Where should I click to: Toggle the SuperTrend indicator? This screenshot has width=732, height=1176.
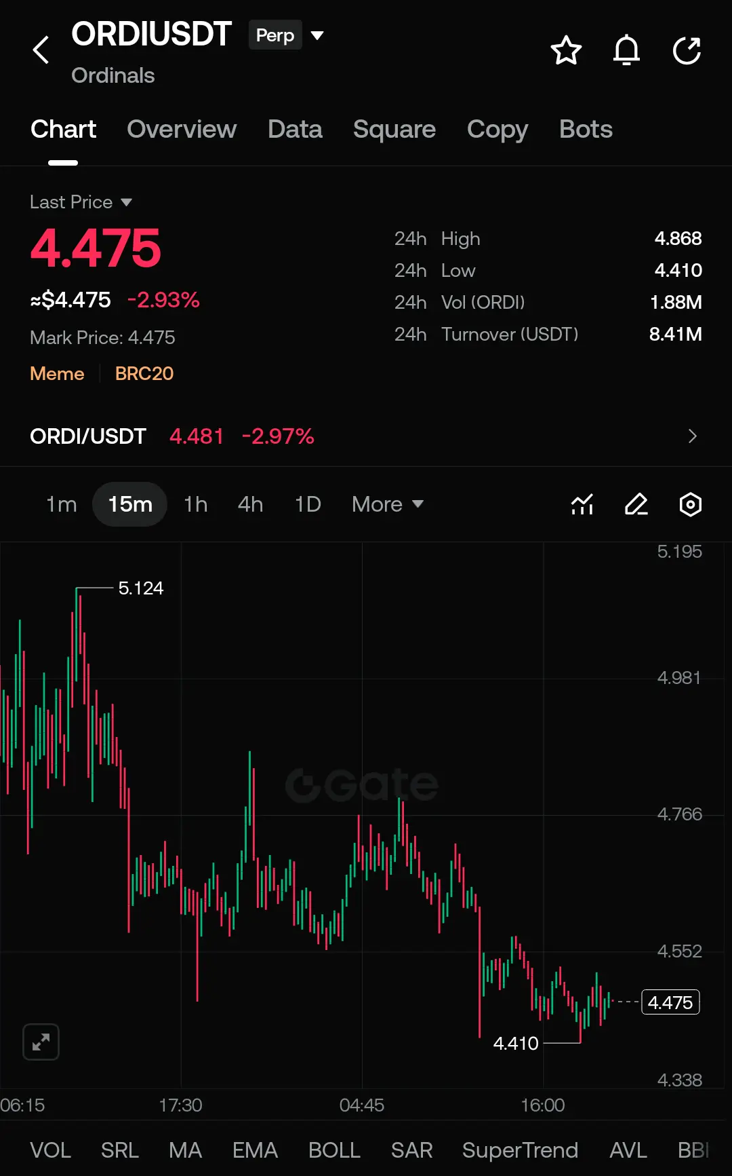pos(520,1150)
